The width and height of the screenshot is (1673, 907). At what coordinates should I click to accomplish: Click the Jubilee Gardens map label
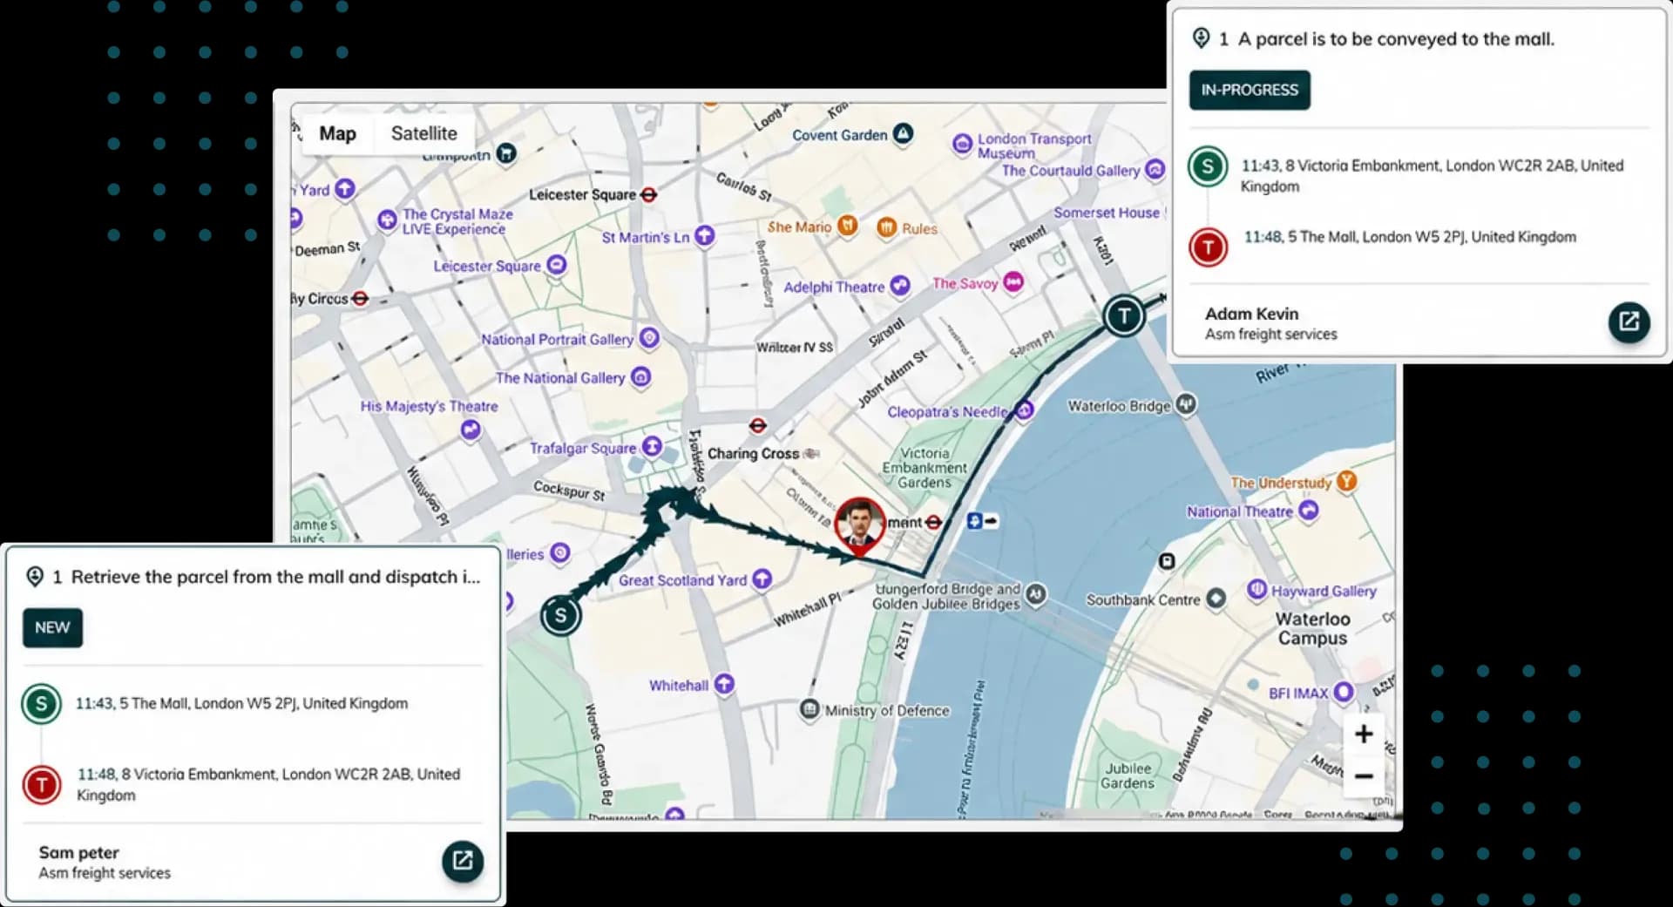[x=1128, y=775]
